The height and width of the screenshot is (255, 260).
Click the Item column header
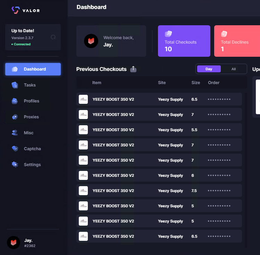click(97, 83)
